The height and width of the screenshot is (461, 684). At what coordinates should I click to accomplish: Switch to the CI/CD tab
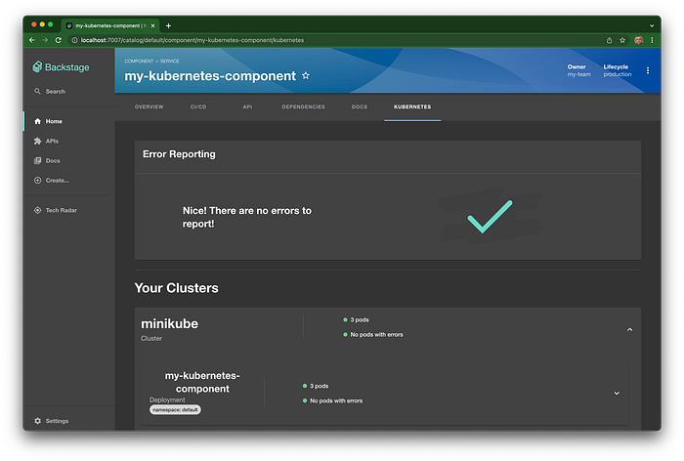coord(198,106)
